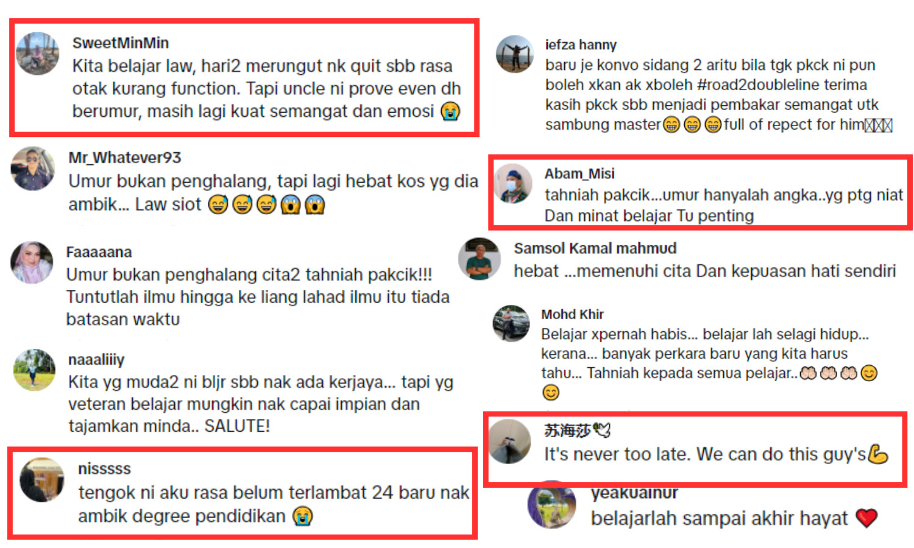Click the Mr_Whatever93 username
This screenshot has width=914, height=548.
click(x=125, y=158)
